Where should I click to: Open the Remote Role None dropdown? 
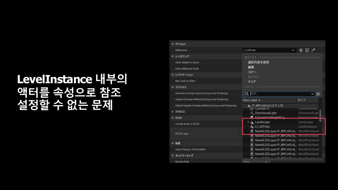click(256, 161)
